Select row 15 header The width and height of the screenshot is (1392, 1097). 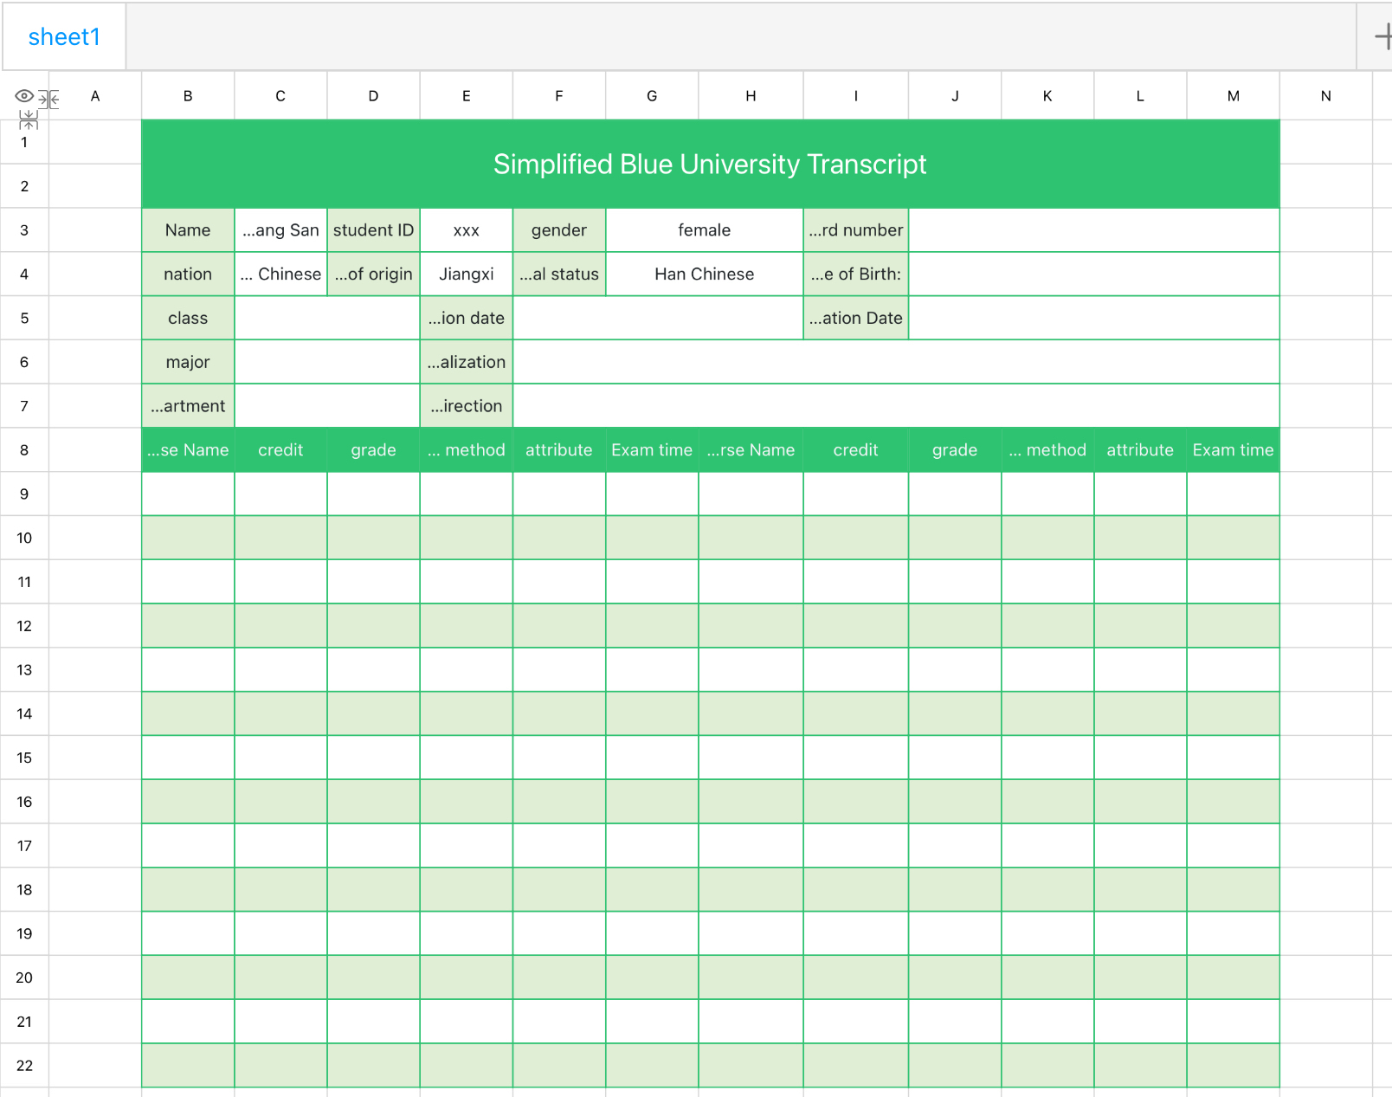pos(24,758)
